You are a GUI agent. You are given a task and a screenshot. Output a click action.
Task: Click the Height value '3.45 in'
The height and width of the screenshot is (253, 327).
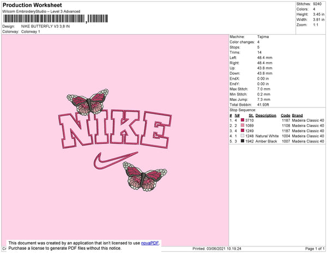(x=318, y=14)
